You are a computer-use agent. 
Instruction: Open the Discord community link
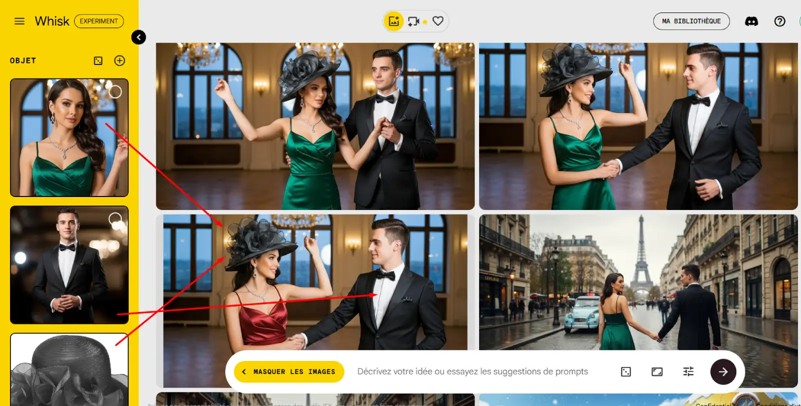coord(751,21)
